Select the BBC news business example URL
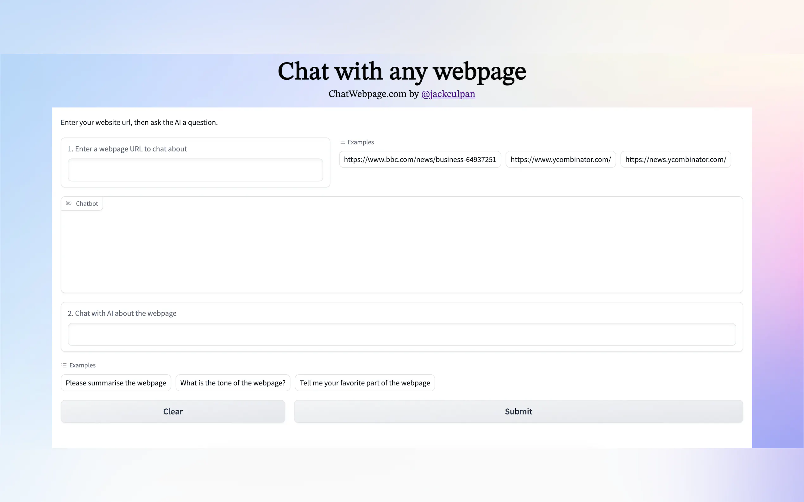 pos(419,159)
